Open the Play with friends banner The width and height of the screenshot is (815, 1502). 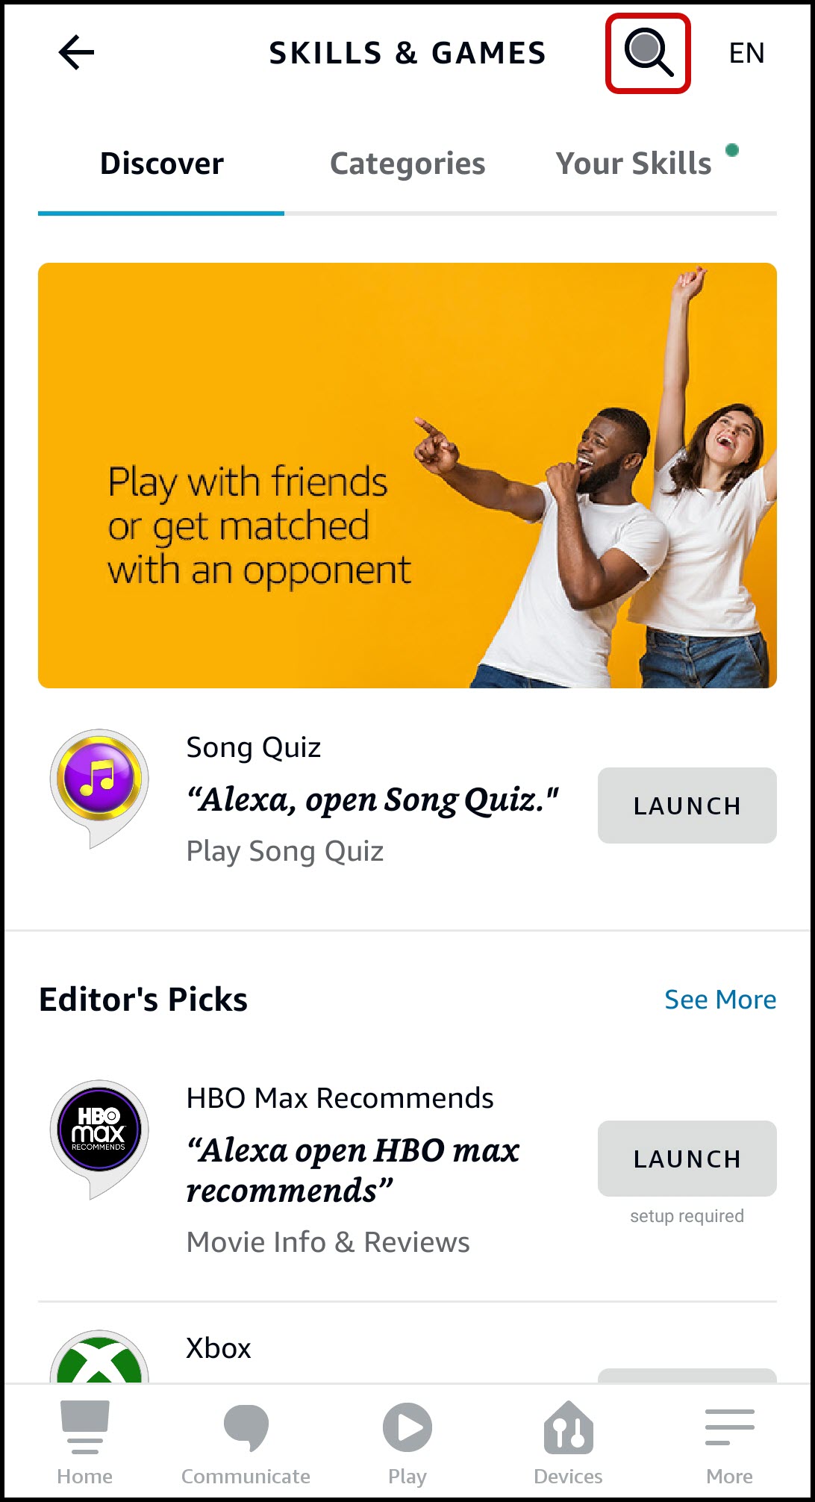point(407,475)
